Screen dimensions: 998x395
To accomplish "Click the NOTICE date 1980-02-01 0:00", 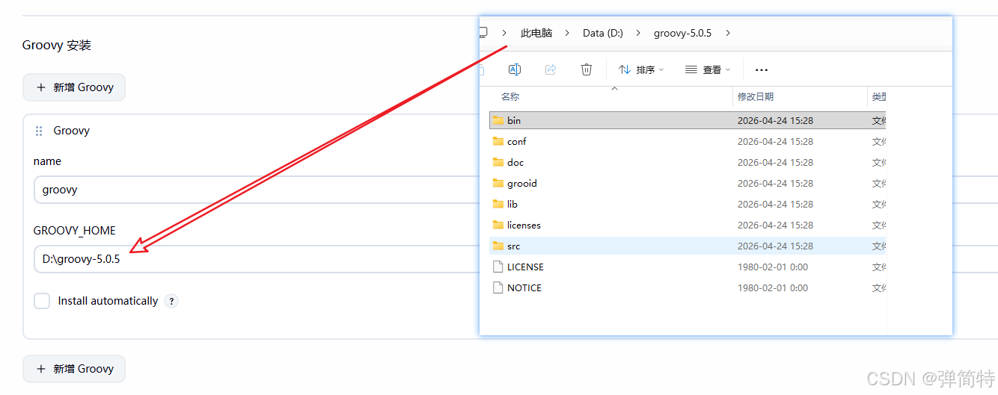I will [773, 287].
